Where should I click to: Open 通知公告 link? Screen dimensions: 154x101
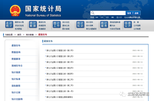tap(66, 26)
